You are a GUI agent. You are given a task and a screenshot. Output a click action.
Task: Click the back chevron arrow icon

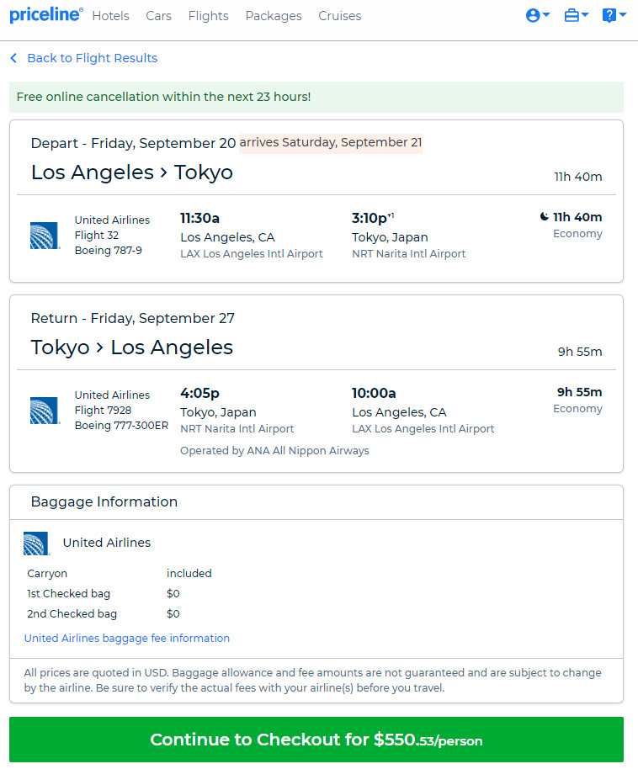click(x=13, y=58)
